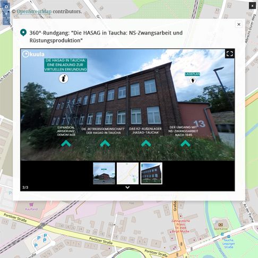
Task: Follow arrow for 'Betriebsgemeinschaft der HASAG in Taucha'
Action: coord(105,143)
